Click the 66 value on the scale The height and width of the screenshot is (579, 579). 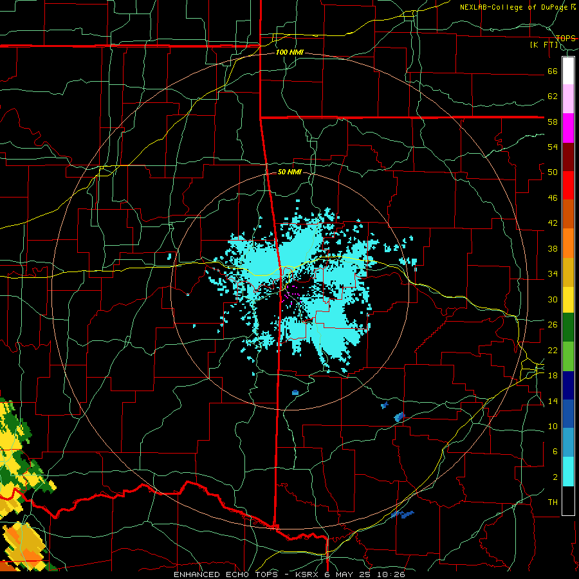coord(553,71)
